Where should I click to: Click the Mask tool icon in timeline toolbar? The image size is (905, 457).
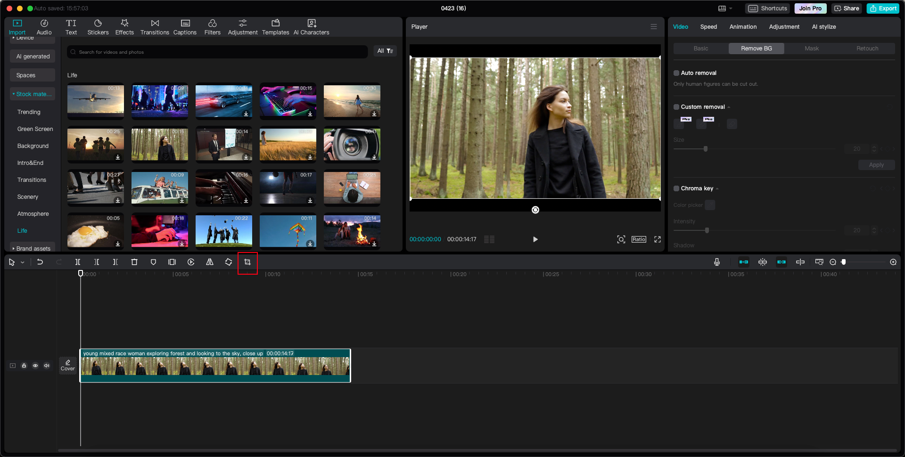153,262
